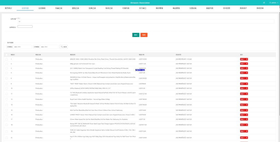This screenshot has width=280, height=142.
Task: Select the checkbox for the MUJI Gel Pen row
Action: [x=7, y=110]
